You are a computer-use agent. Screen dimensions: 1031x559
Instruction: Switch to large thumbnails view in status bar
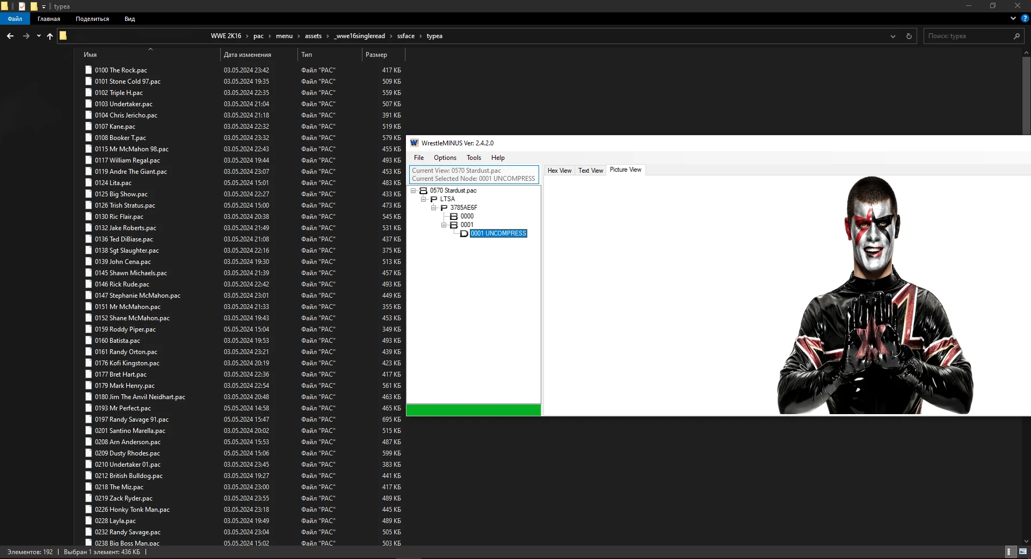point(1022,551)
